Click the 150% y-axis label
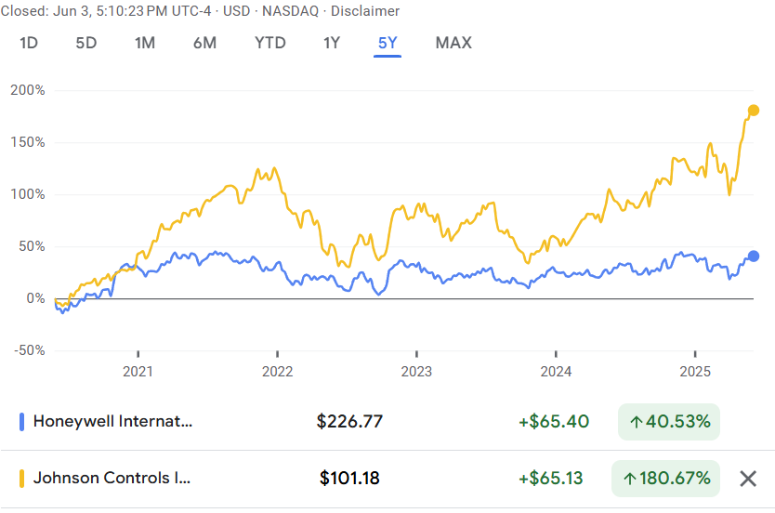Viewport: 775px width, 513px height. 28,142
